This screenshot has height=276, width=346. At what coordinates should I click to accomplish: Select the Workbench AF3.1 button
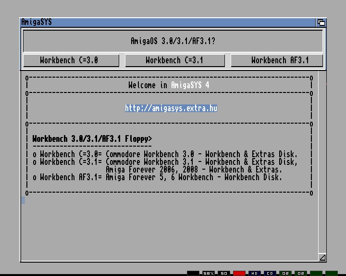pyautogui.click(x=277, y=60)
